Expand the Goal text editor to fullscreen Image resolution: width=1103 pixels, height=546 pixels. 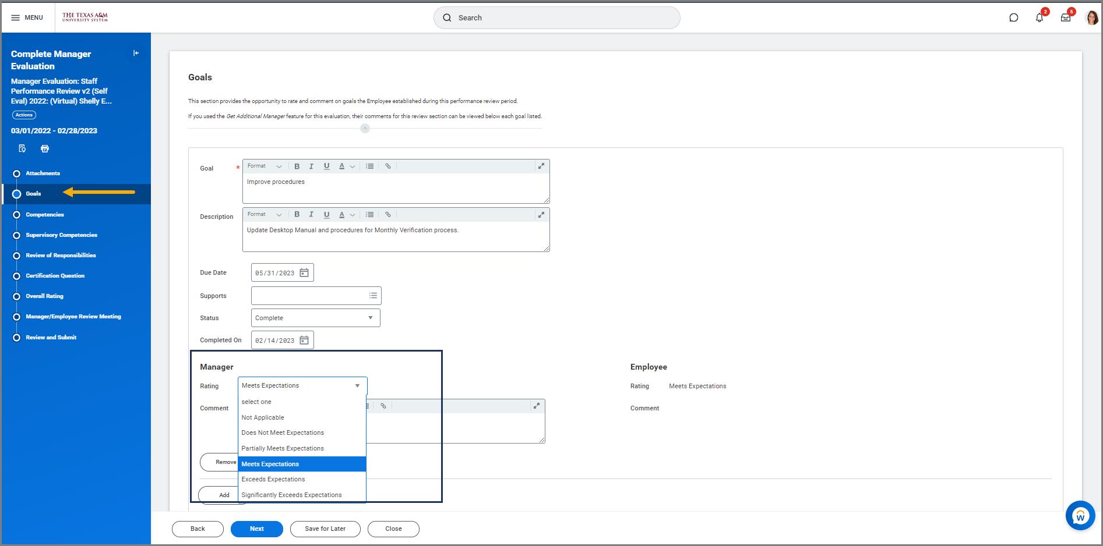click(x=541, y=166)
